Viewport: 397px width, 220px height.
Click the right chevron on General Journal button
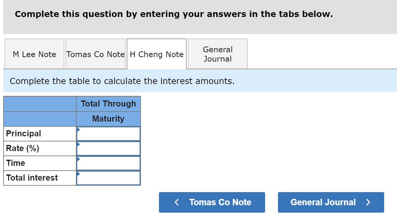click(x=368, y=202)
